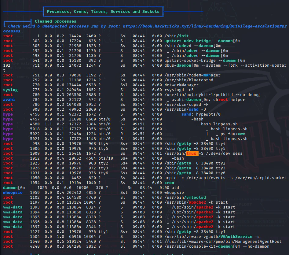Click the 'Processes, Crons, Timers, Services and Sockets' heading
289x255 pixels.
(103, 11)
